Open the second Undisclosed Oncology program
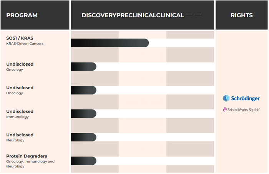This screenshot has height=174, width=269. coord(20,88)
